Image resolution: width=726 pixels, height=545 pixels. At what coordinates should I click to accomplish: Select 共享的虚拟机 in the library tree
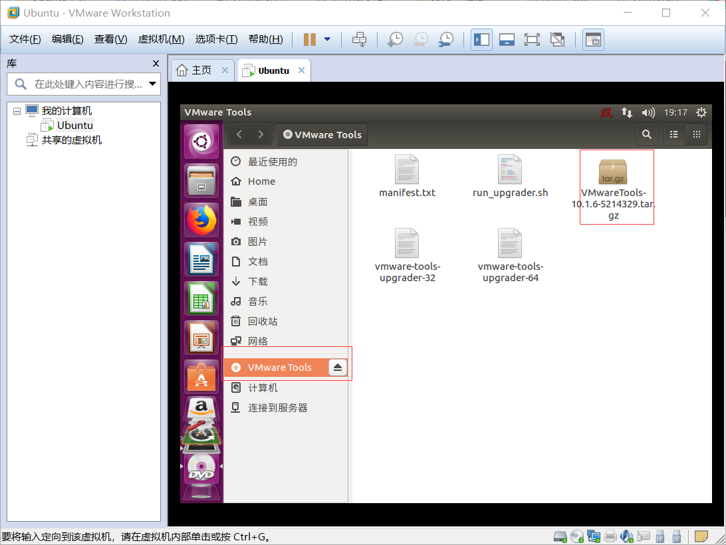click(64, 140)
